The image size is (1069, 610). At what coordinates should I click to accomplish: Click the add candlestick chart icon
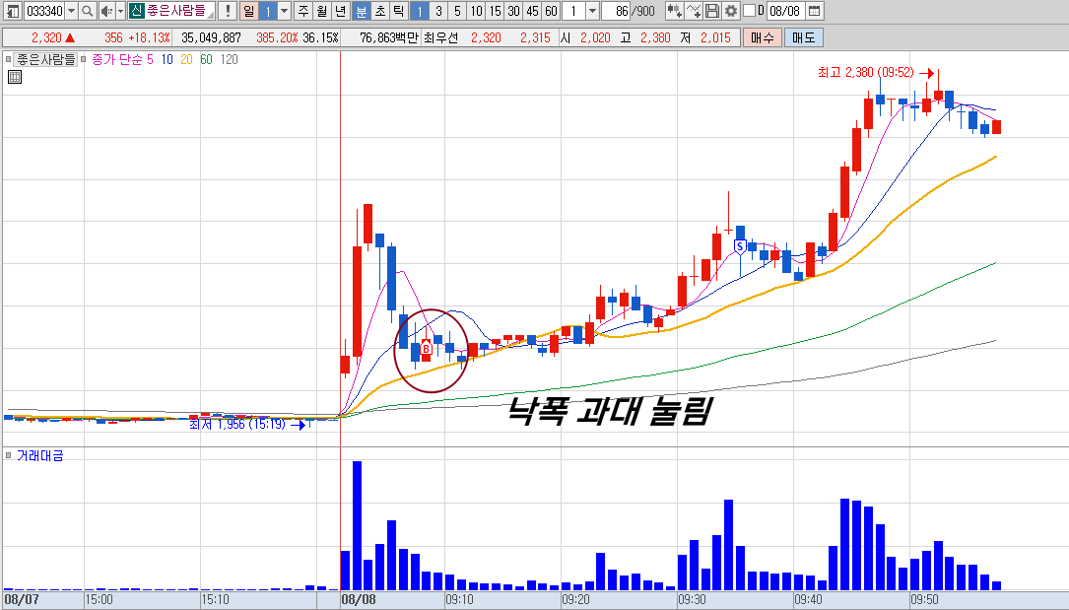point(674,11)
